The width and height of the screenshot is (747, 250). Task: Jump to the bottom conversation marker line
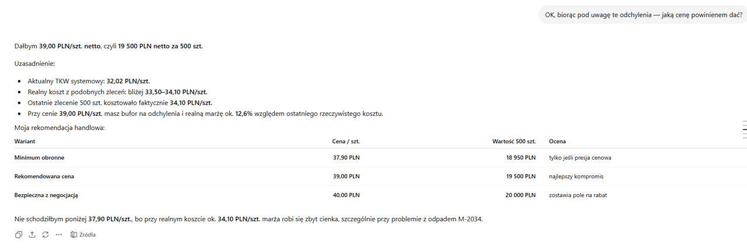click(x=745, y=138)
